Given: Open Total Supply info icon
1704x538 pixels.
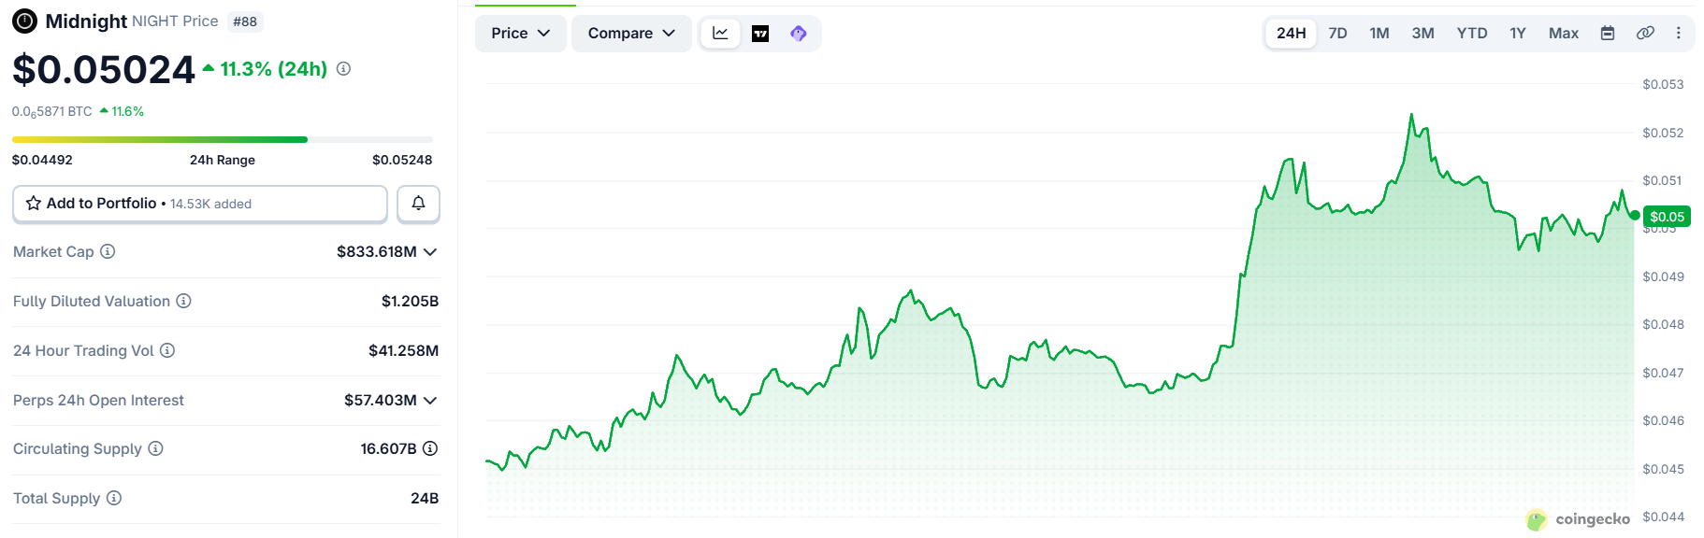Looking at the screenshot, I should 114,498.
